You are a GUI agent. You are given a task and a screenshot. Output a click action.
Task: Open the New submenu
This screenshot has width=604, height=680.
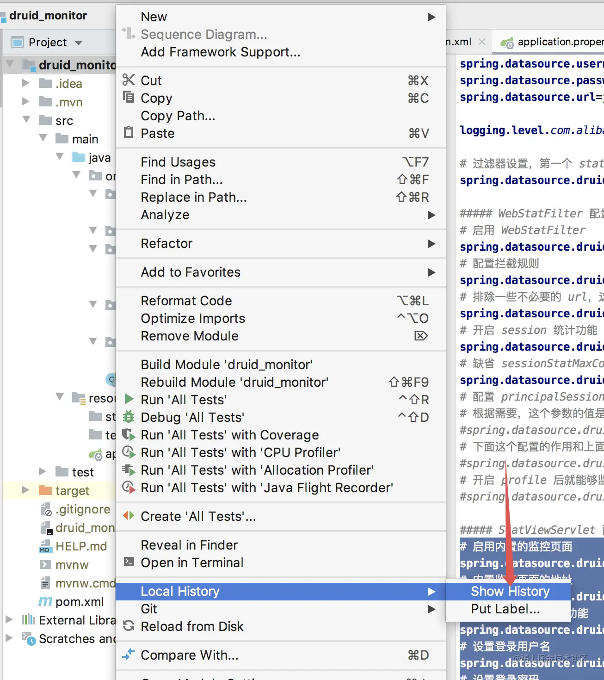tap(281, 17)
